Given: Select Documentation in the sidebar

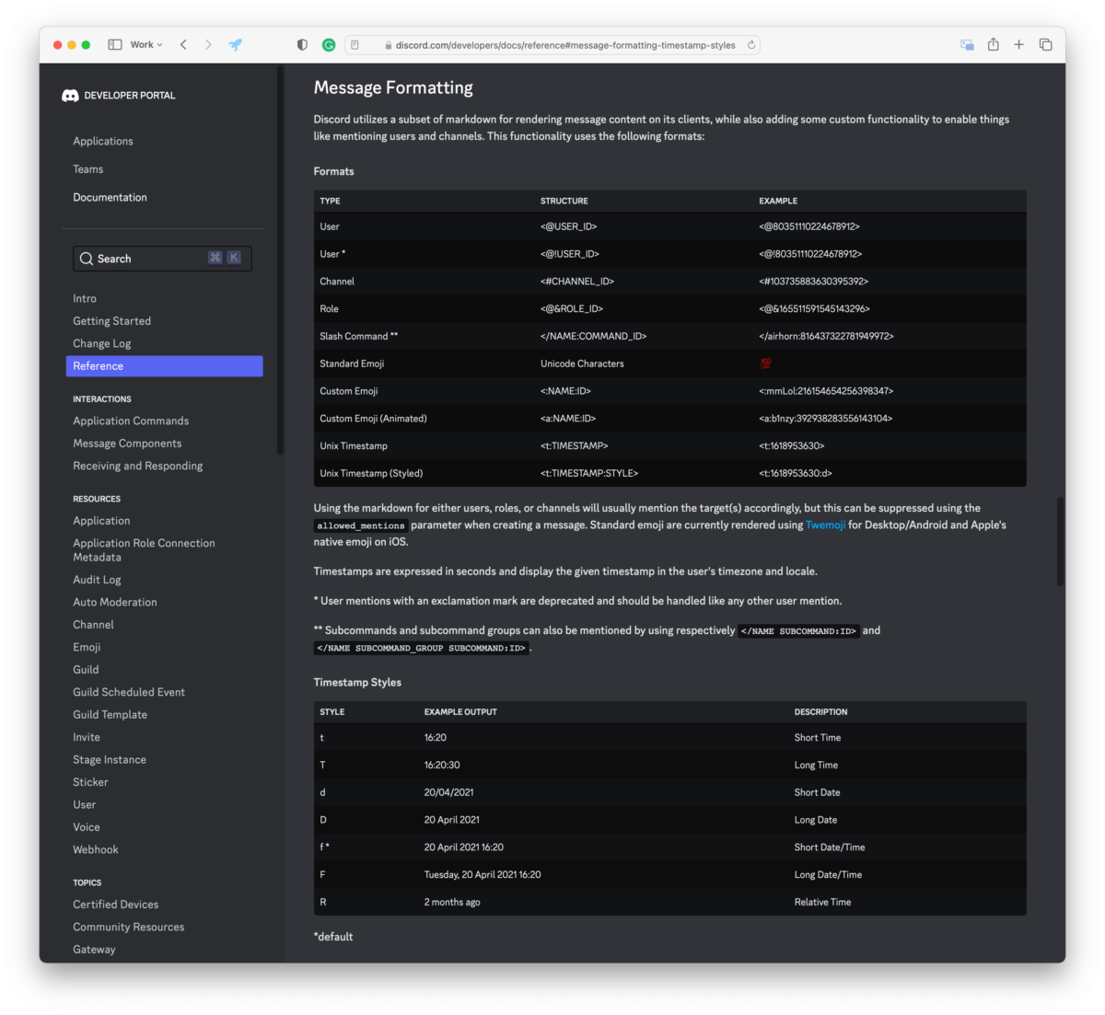Looking at the screenshot, I should coord(110,197).
